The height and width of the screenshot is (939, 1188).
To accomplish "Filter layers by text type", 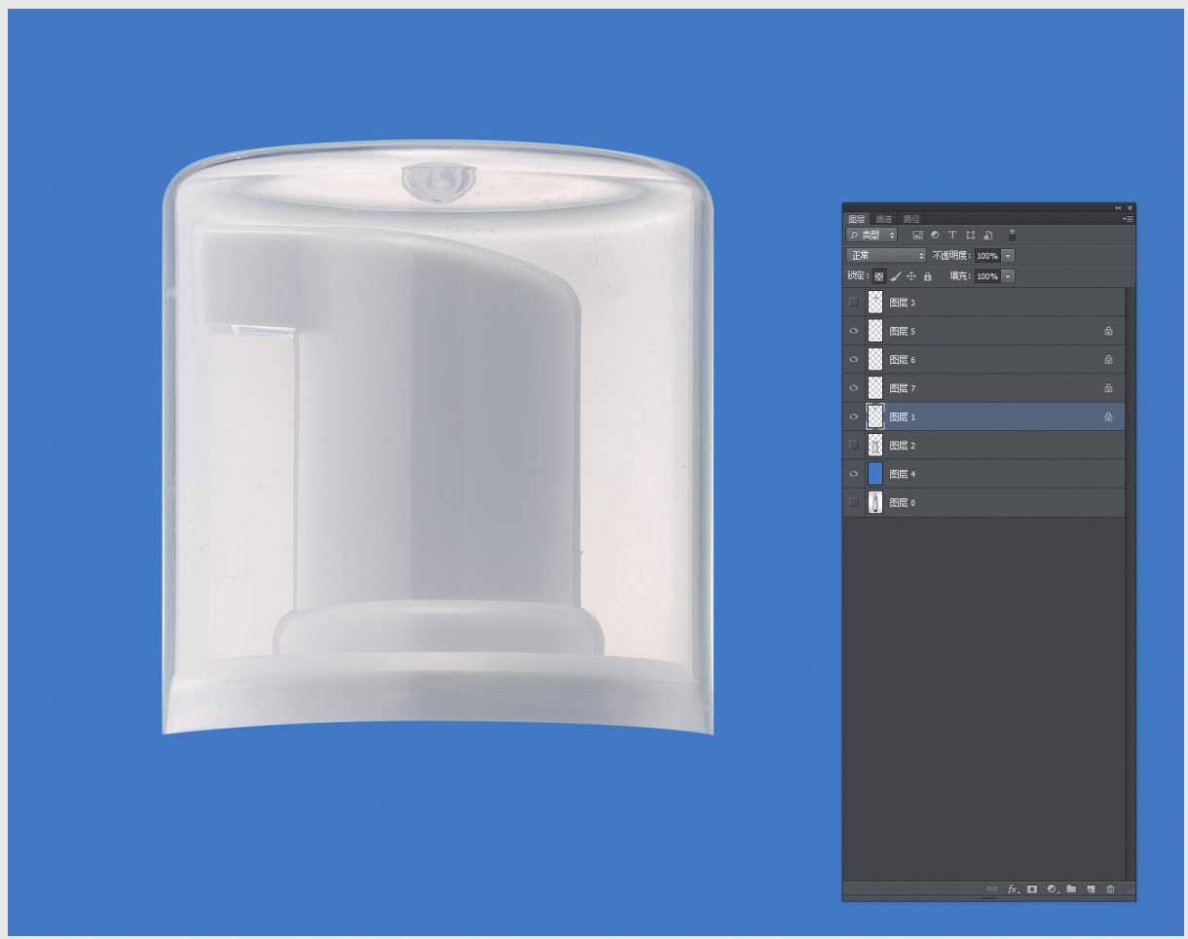I will [952, 235].
